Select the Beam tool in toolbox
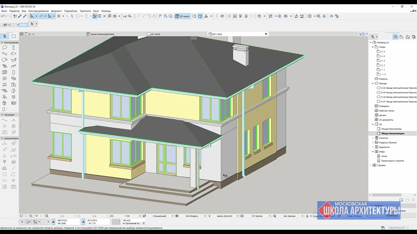Image resolution: width=417 pixels, height=234 pixels. (5, 54)
